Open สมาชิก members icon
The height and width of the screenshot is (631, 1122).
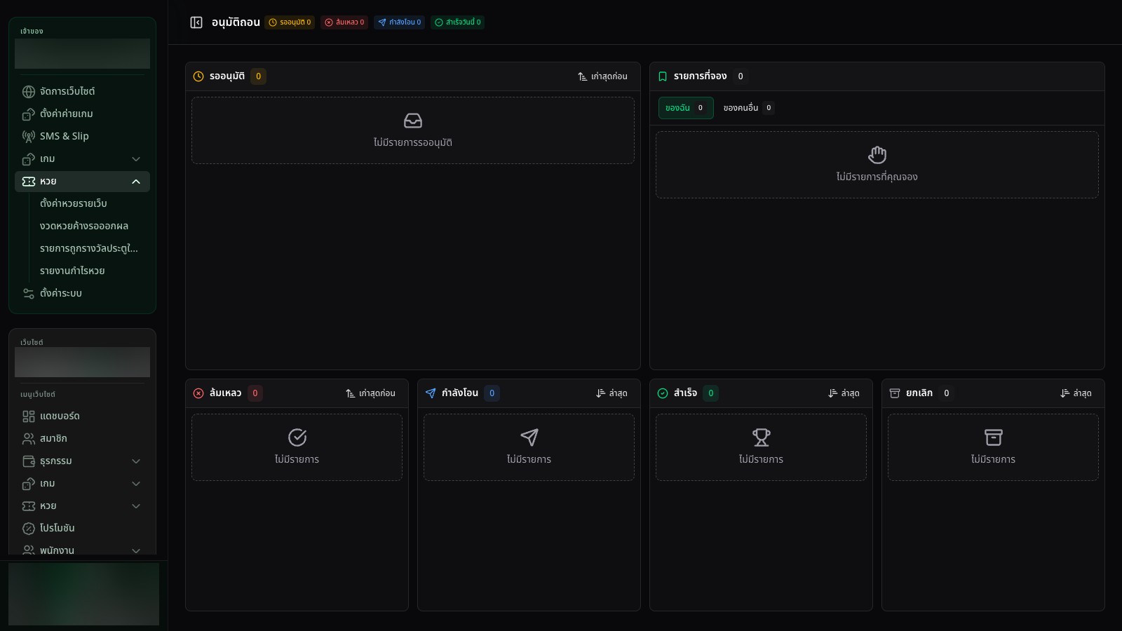click(x=29, y=439)
